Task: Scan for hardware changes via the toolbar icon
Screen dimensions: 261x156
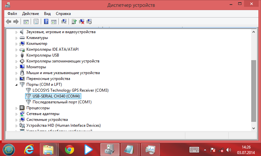Action: pyautogui.click(x=64, y=21)
